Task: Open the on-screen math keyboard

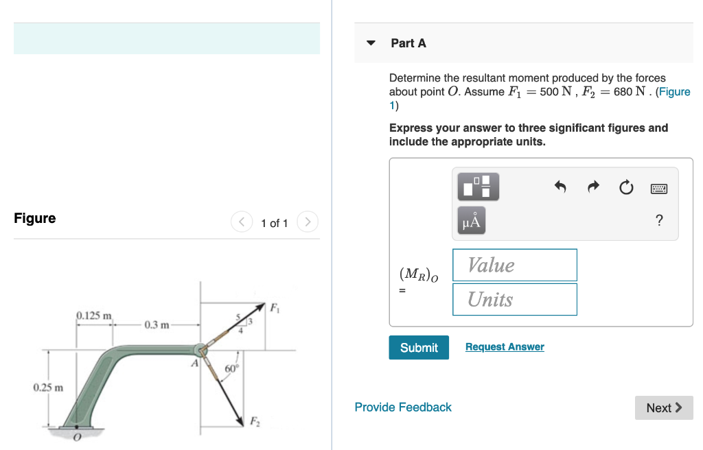Action: point(658,187)
